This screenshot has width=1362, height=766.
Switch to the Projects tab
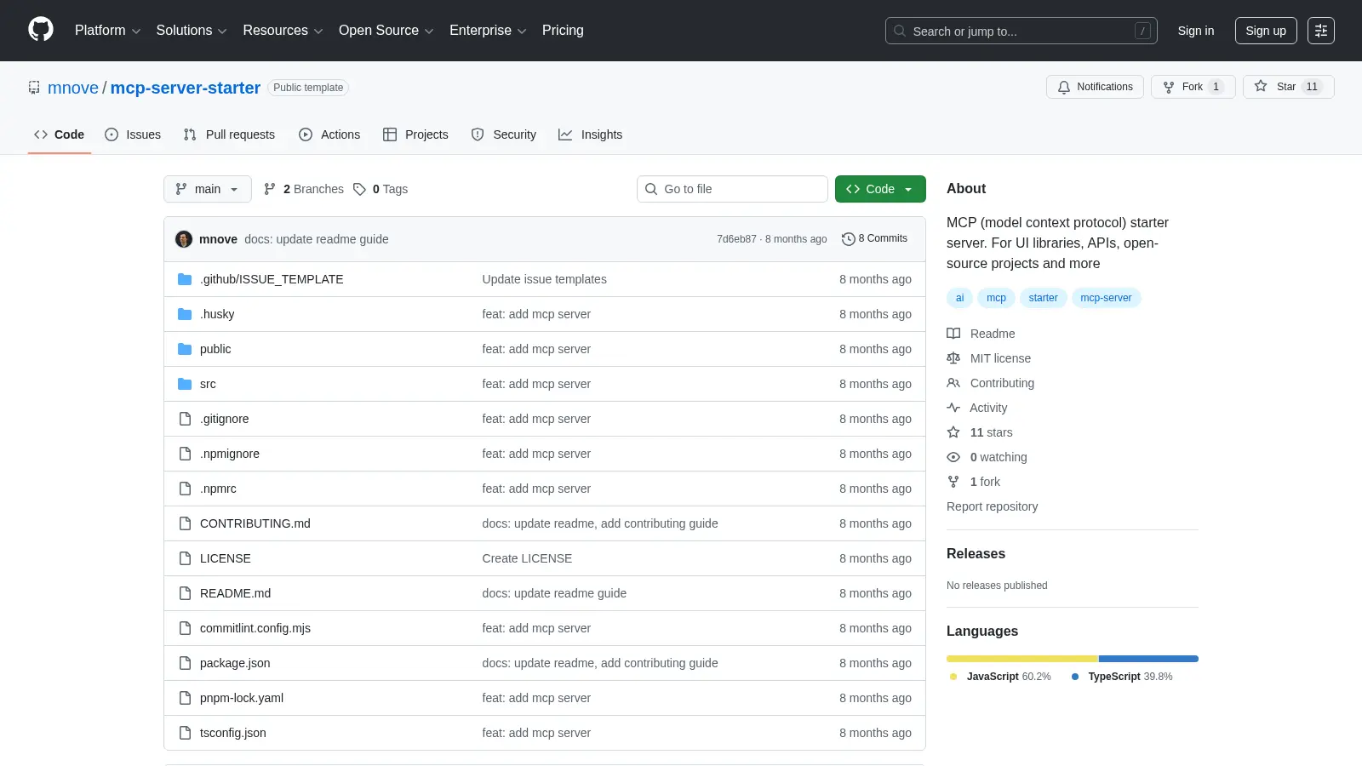[x=415, y=134]
